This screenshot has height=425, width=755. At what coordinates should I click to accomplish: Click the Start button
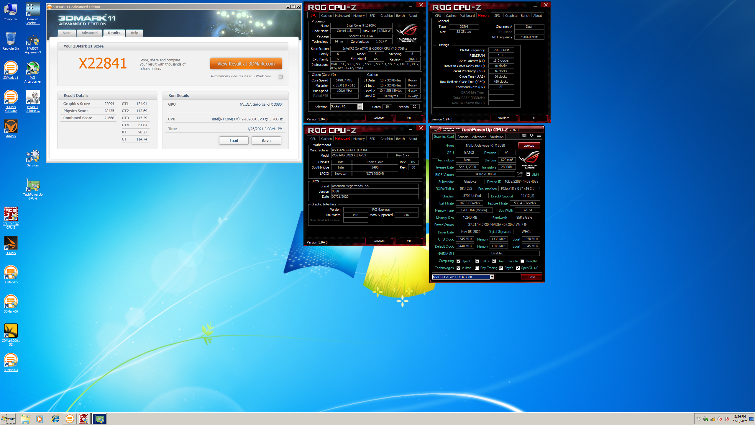click(8, 419)
